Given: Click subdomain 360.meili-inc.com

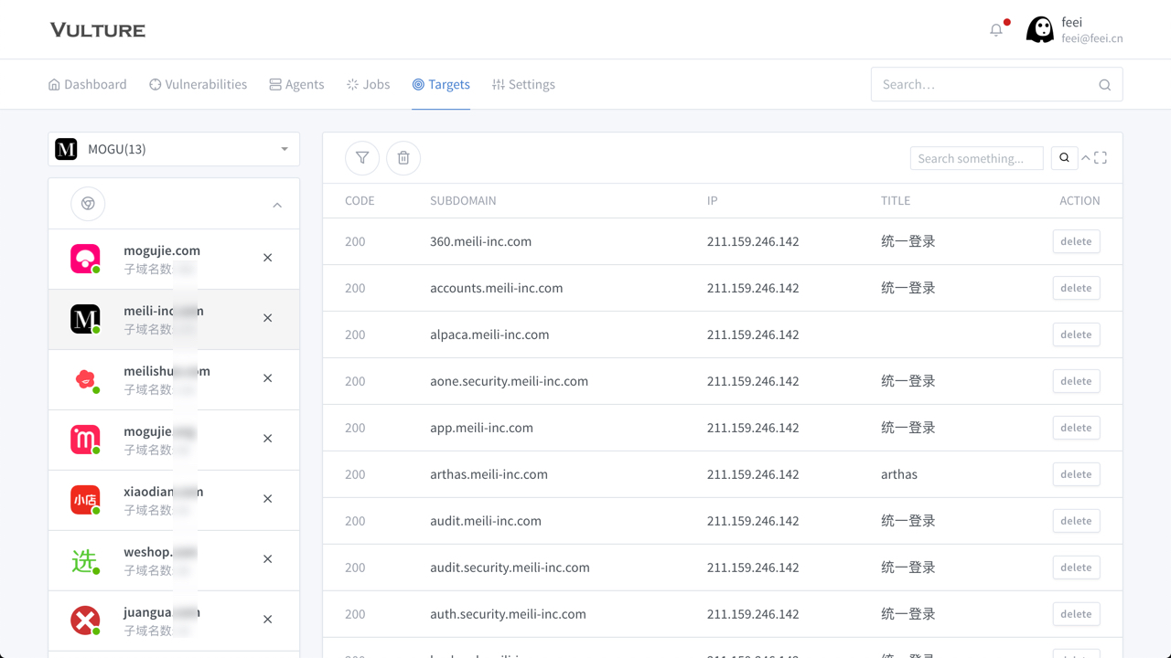Looking at the screenshot, I should tap(480, 241).
